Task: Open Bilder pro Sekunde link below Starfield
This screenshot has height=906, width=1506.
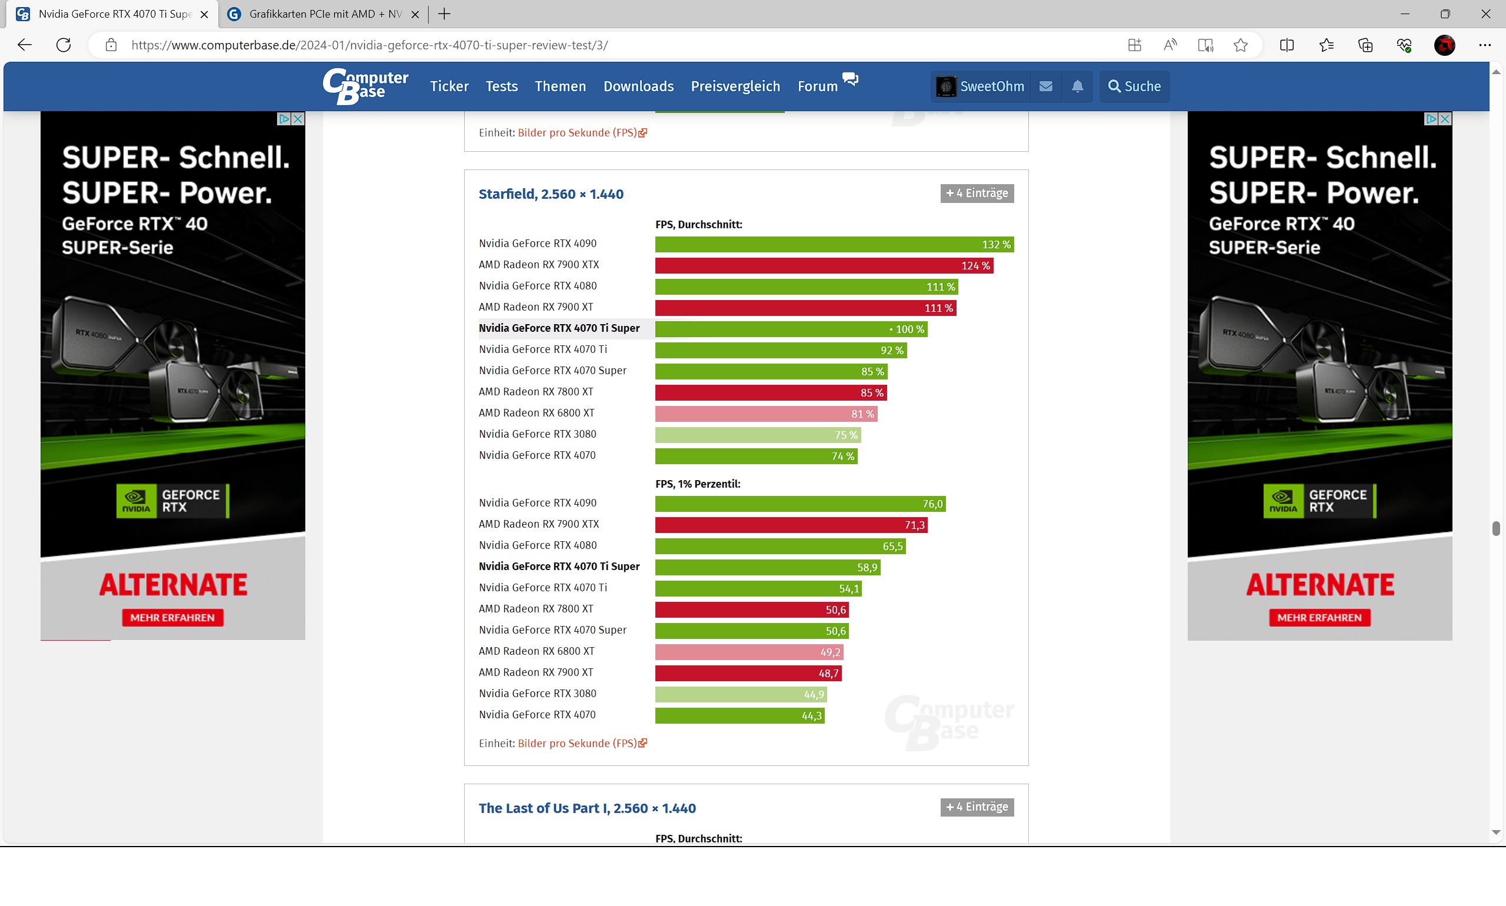Action: [577, 744]
